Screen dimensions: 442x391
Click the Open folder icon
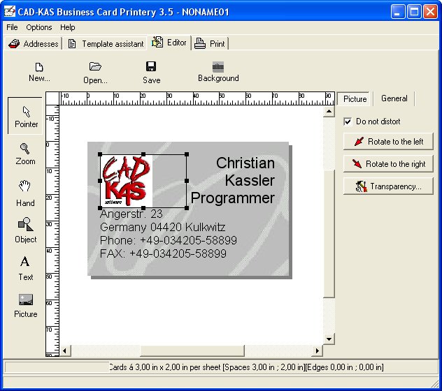(x=96, y=72)
